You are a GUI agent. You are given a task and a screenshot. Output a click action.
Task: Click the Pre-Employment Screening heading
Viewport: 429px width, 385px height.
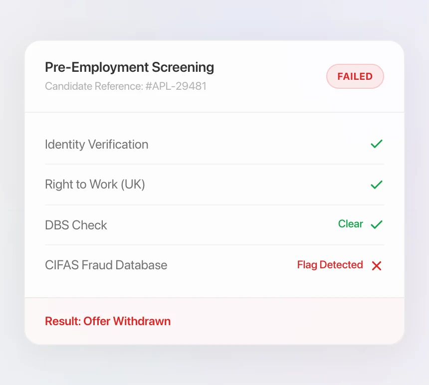[129, 67]
